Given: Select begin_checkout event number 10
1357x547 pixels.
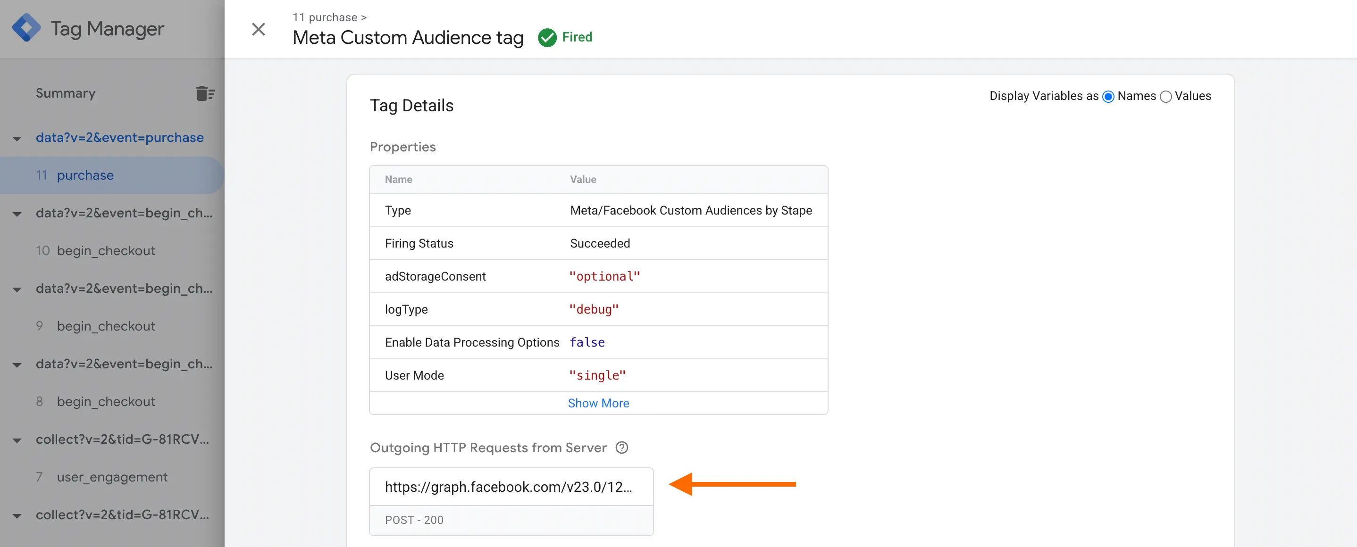Looking at the screenshot, I should pos(105,250).
